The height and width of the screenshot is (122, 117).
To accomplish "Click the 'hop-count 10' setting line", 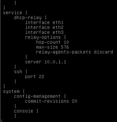I will 52,42.
